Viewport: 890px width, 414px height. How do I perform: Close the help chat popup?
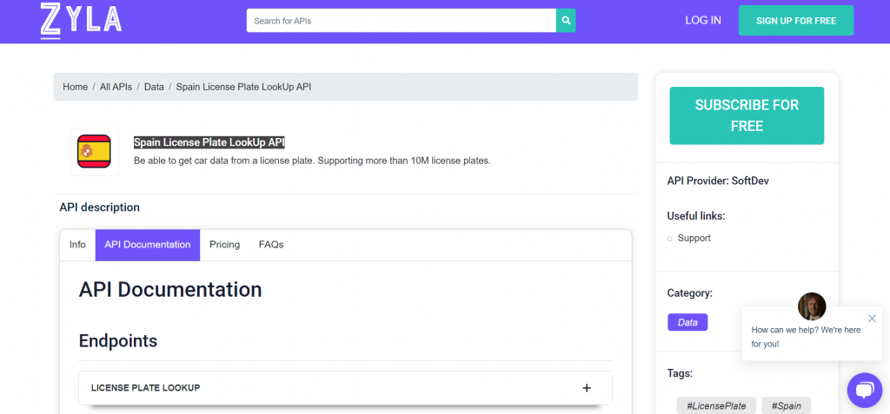[x=872, y=319]
